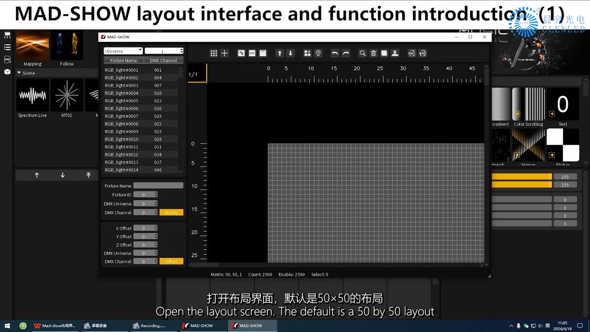590x332 pixels.
Task: Click the matrix grid icon in toolbar
Action: point(214,53)
